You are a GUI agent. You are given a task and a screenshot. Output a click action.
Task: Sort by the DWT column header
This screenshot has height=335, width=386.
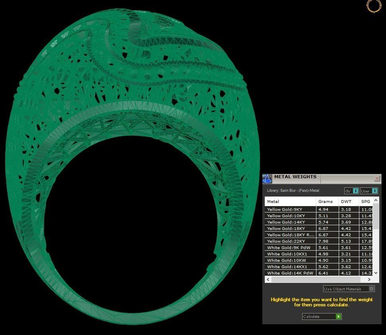[349, 201]
